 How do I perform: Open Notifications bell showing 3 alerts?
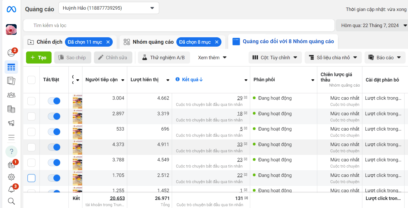point(11,189)
